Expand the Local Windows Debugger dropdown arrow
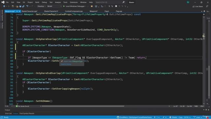The height and width of the screenshot is (119, 211). [86, 6]
